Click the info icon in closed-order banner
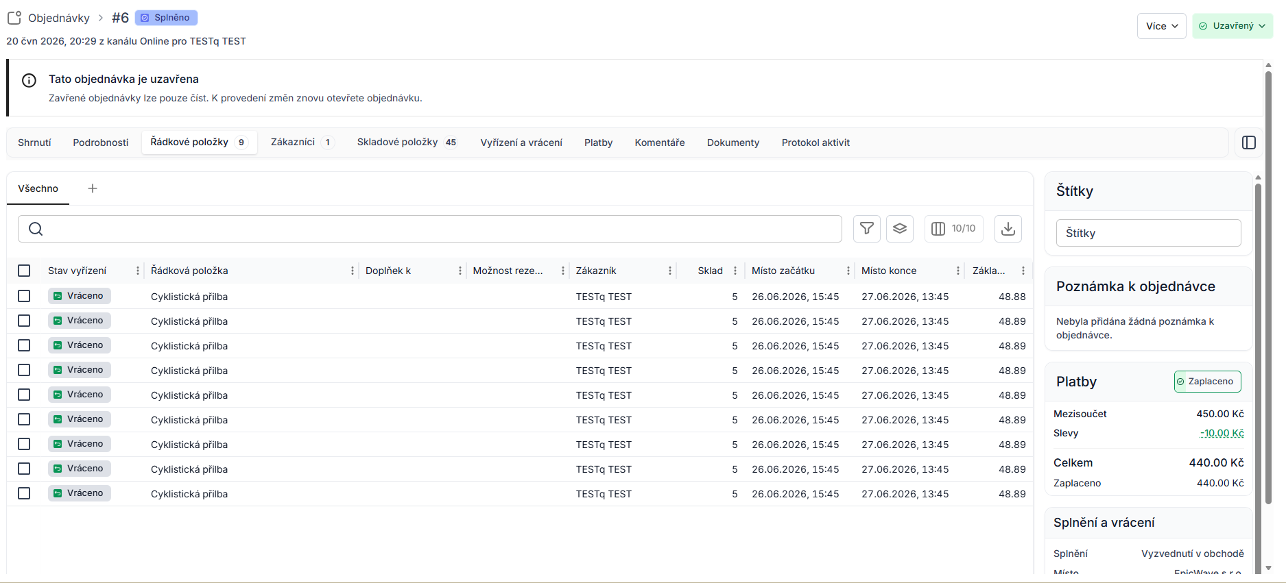 (x=29, y=80)
